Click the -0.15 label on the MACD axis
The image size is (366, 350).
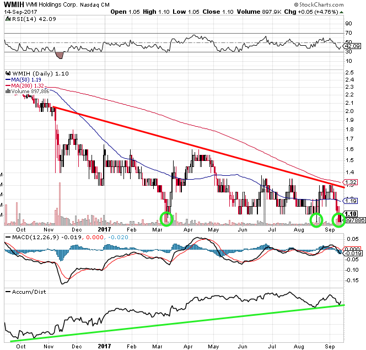tap(352, 280)
